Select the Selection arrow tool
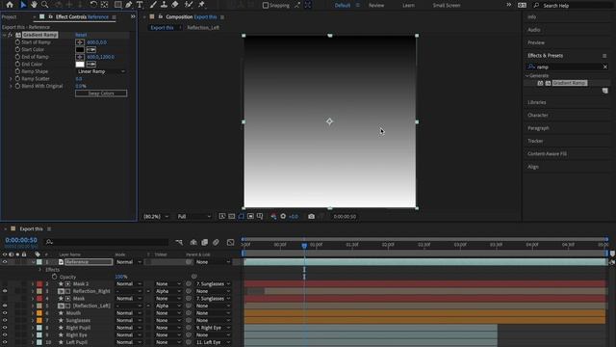Viewport: 616px width, 347px height. tap(23, 5)
